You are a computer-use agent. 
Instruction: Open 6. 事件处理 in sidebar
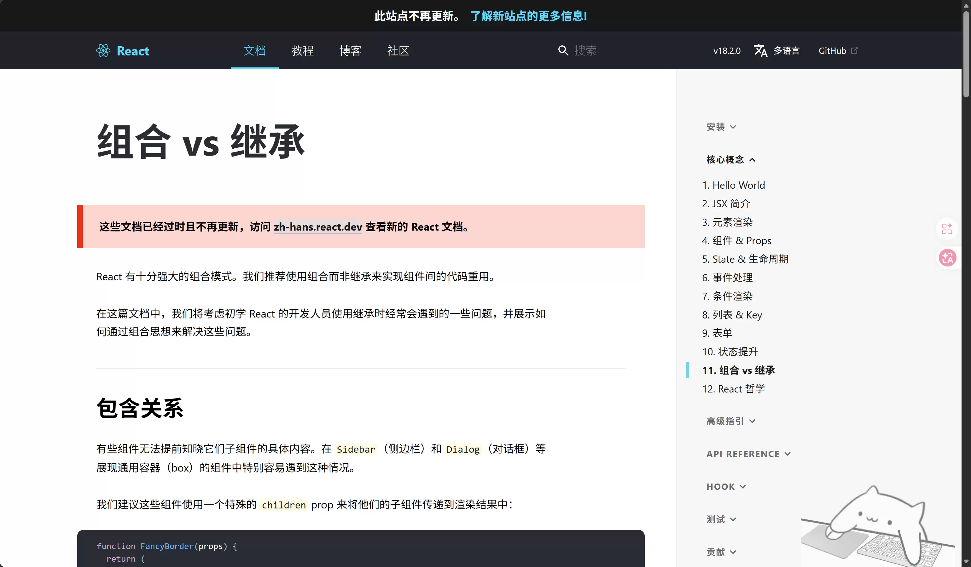[x=727, y=277]
